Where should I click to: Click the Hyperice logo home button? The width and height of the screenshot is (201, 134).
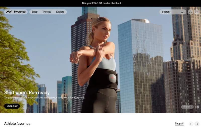point(16,12)
